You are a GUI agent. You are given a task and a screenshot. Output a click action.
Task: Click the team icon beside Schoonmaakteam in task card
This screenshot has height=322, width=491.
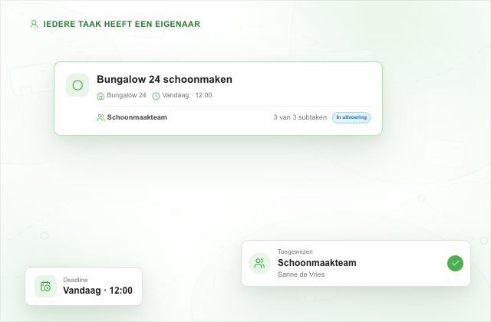coord(101,117)
